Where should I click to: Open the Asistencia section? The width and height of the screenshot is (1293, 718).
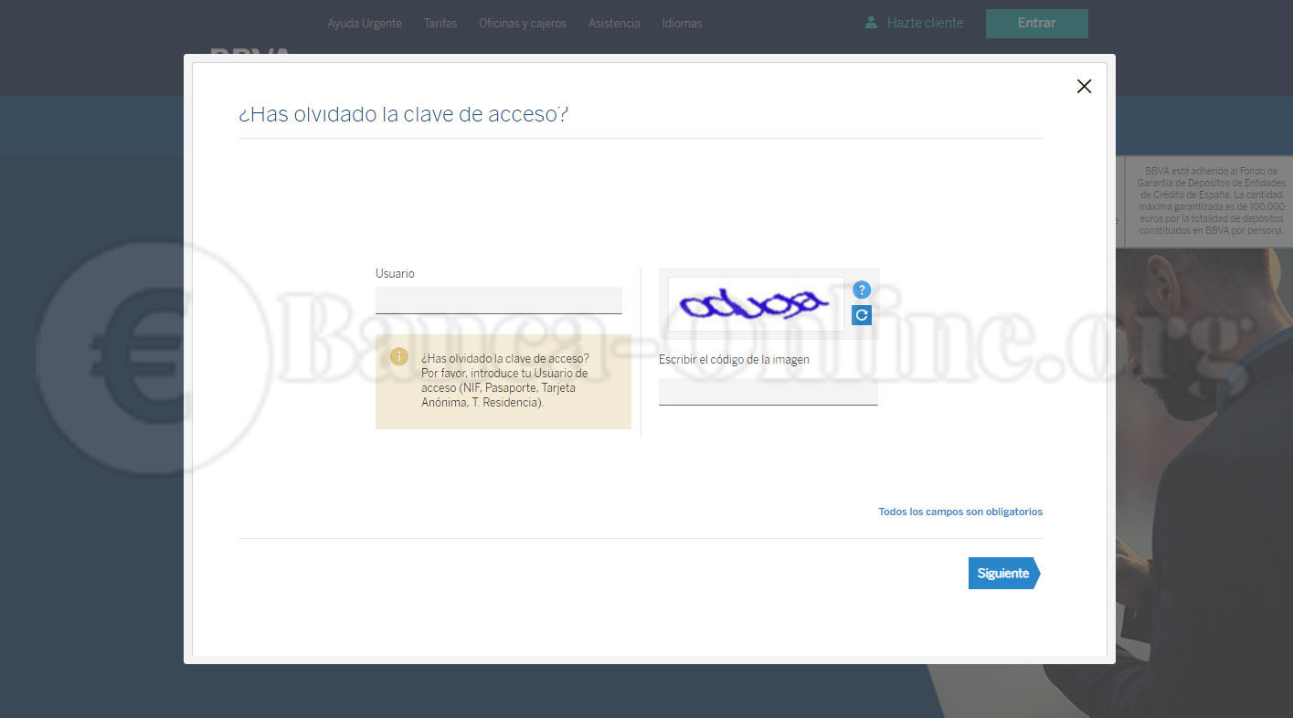pos(613,23)
